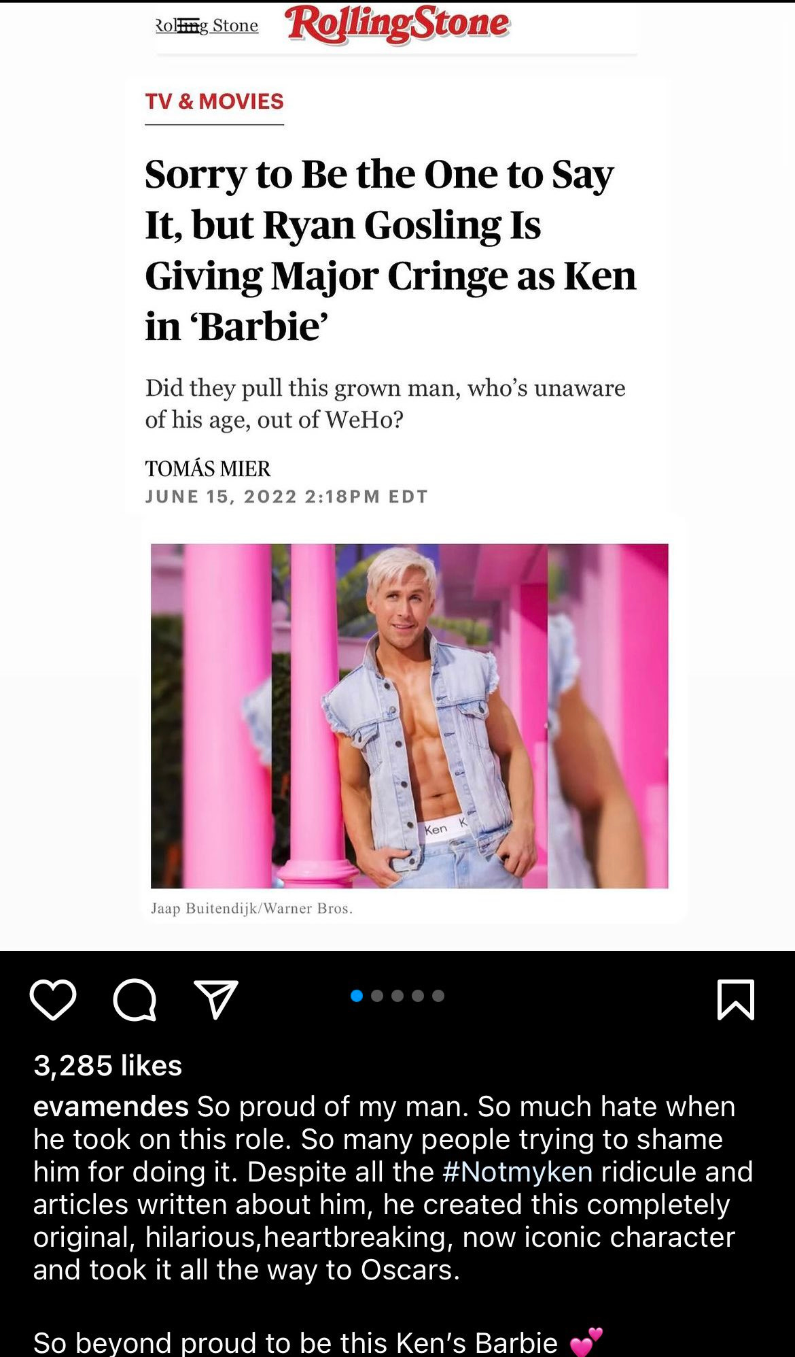Open comments via speech bubble icon
This screenshot has width=795, height=1357.
pos(135,1000)
